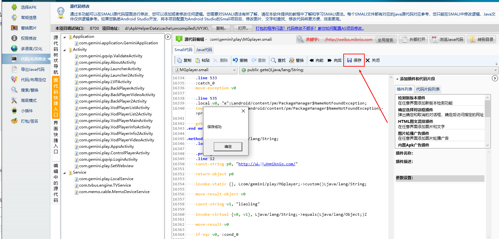Click the 全局搜索 global search button
This screenshot has width=499, height=239.
(385, 40)
